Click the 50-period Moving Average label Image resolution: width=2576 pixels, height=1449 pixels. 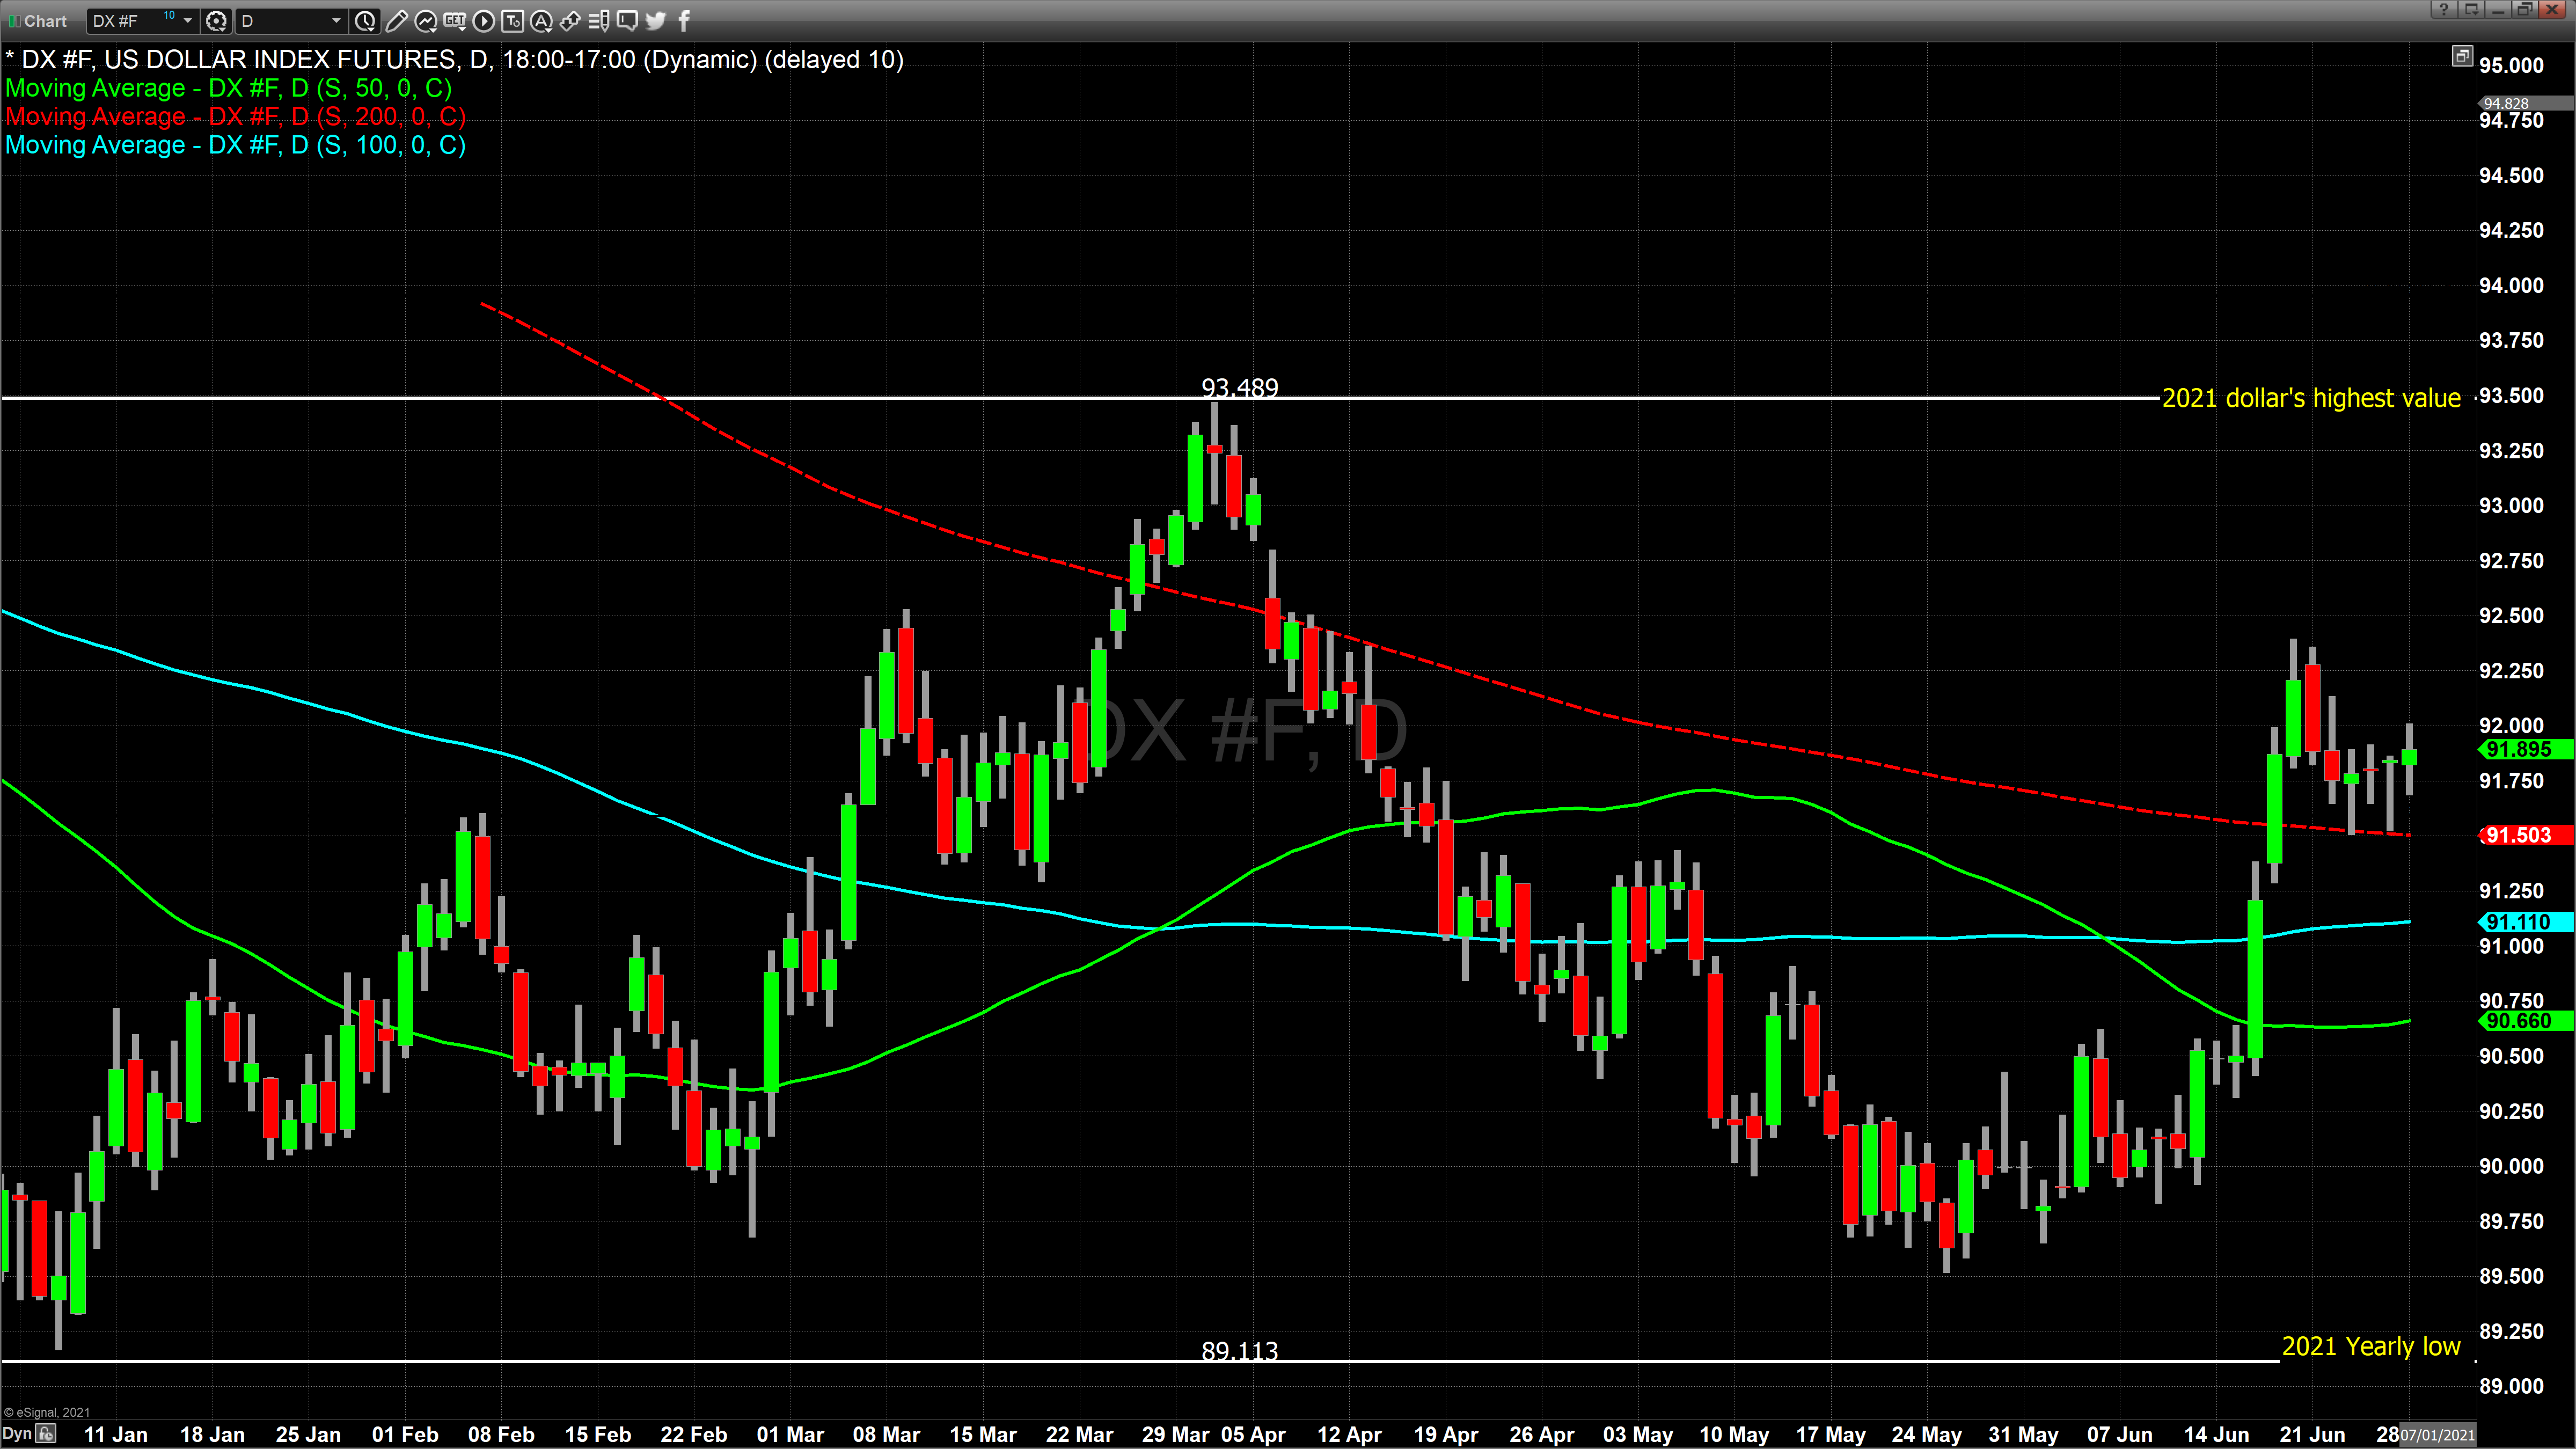tap(228, 88)
